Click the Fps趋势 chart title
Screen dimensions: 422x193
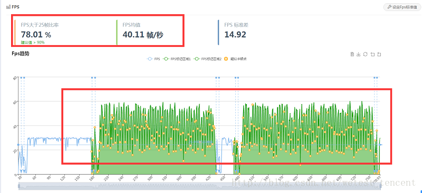click(x=21, y=54)
